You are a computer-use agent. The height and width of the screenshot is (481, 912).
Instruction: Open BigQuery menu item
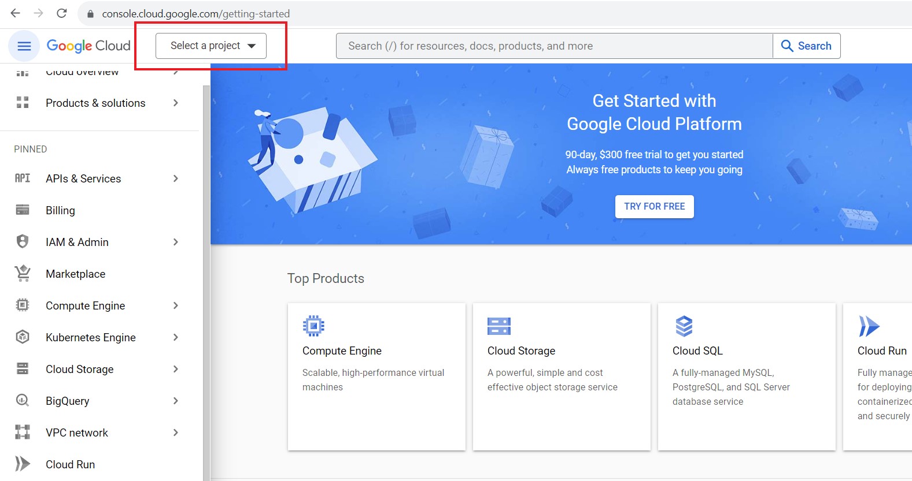click(x=67, y=401)
